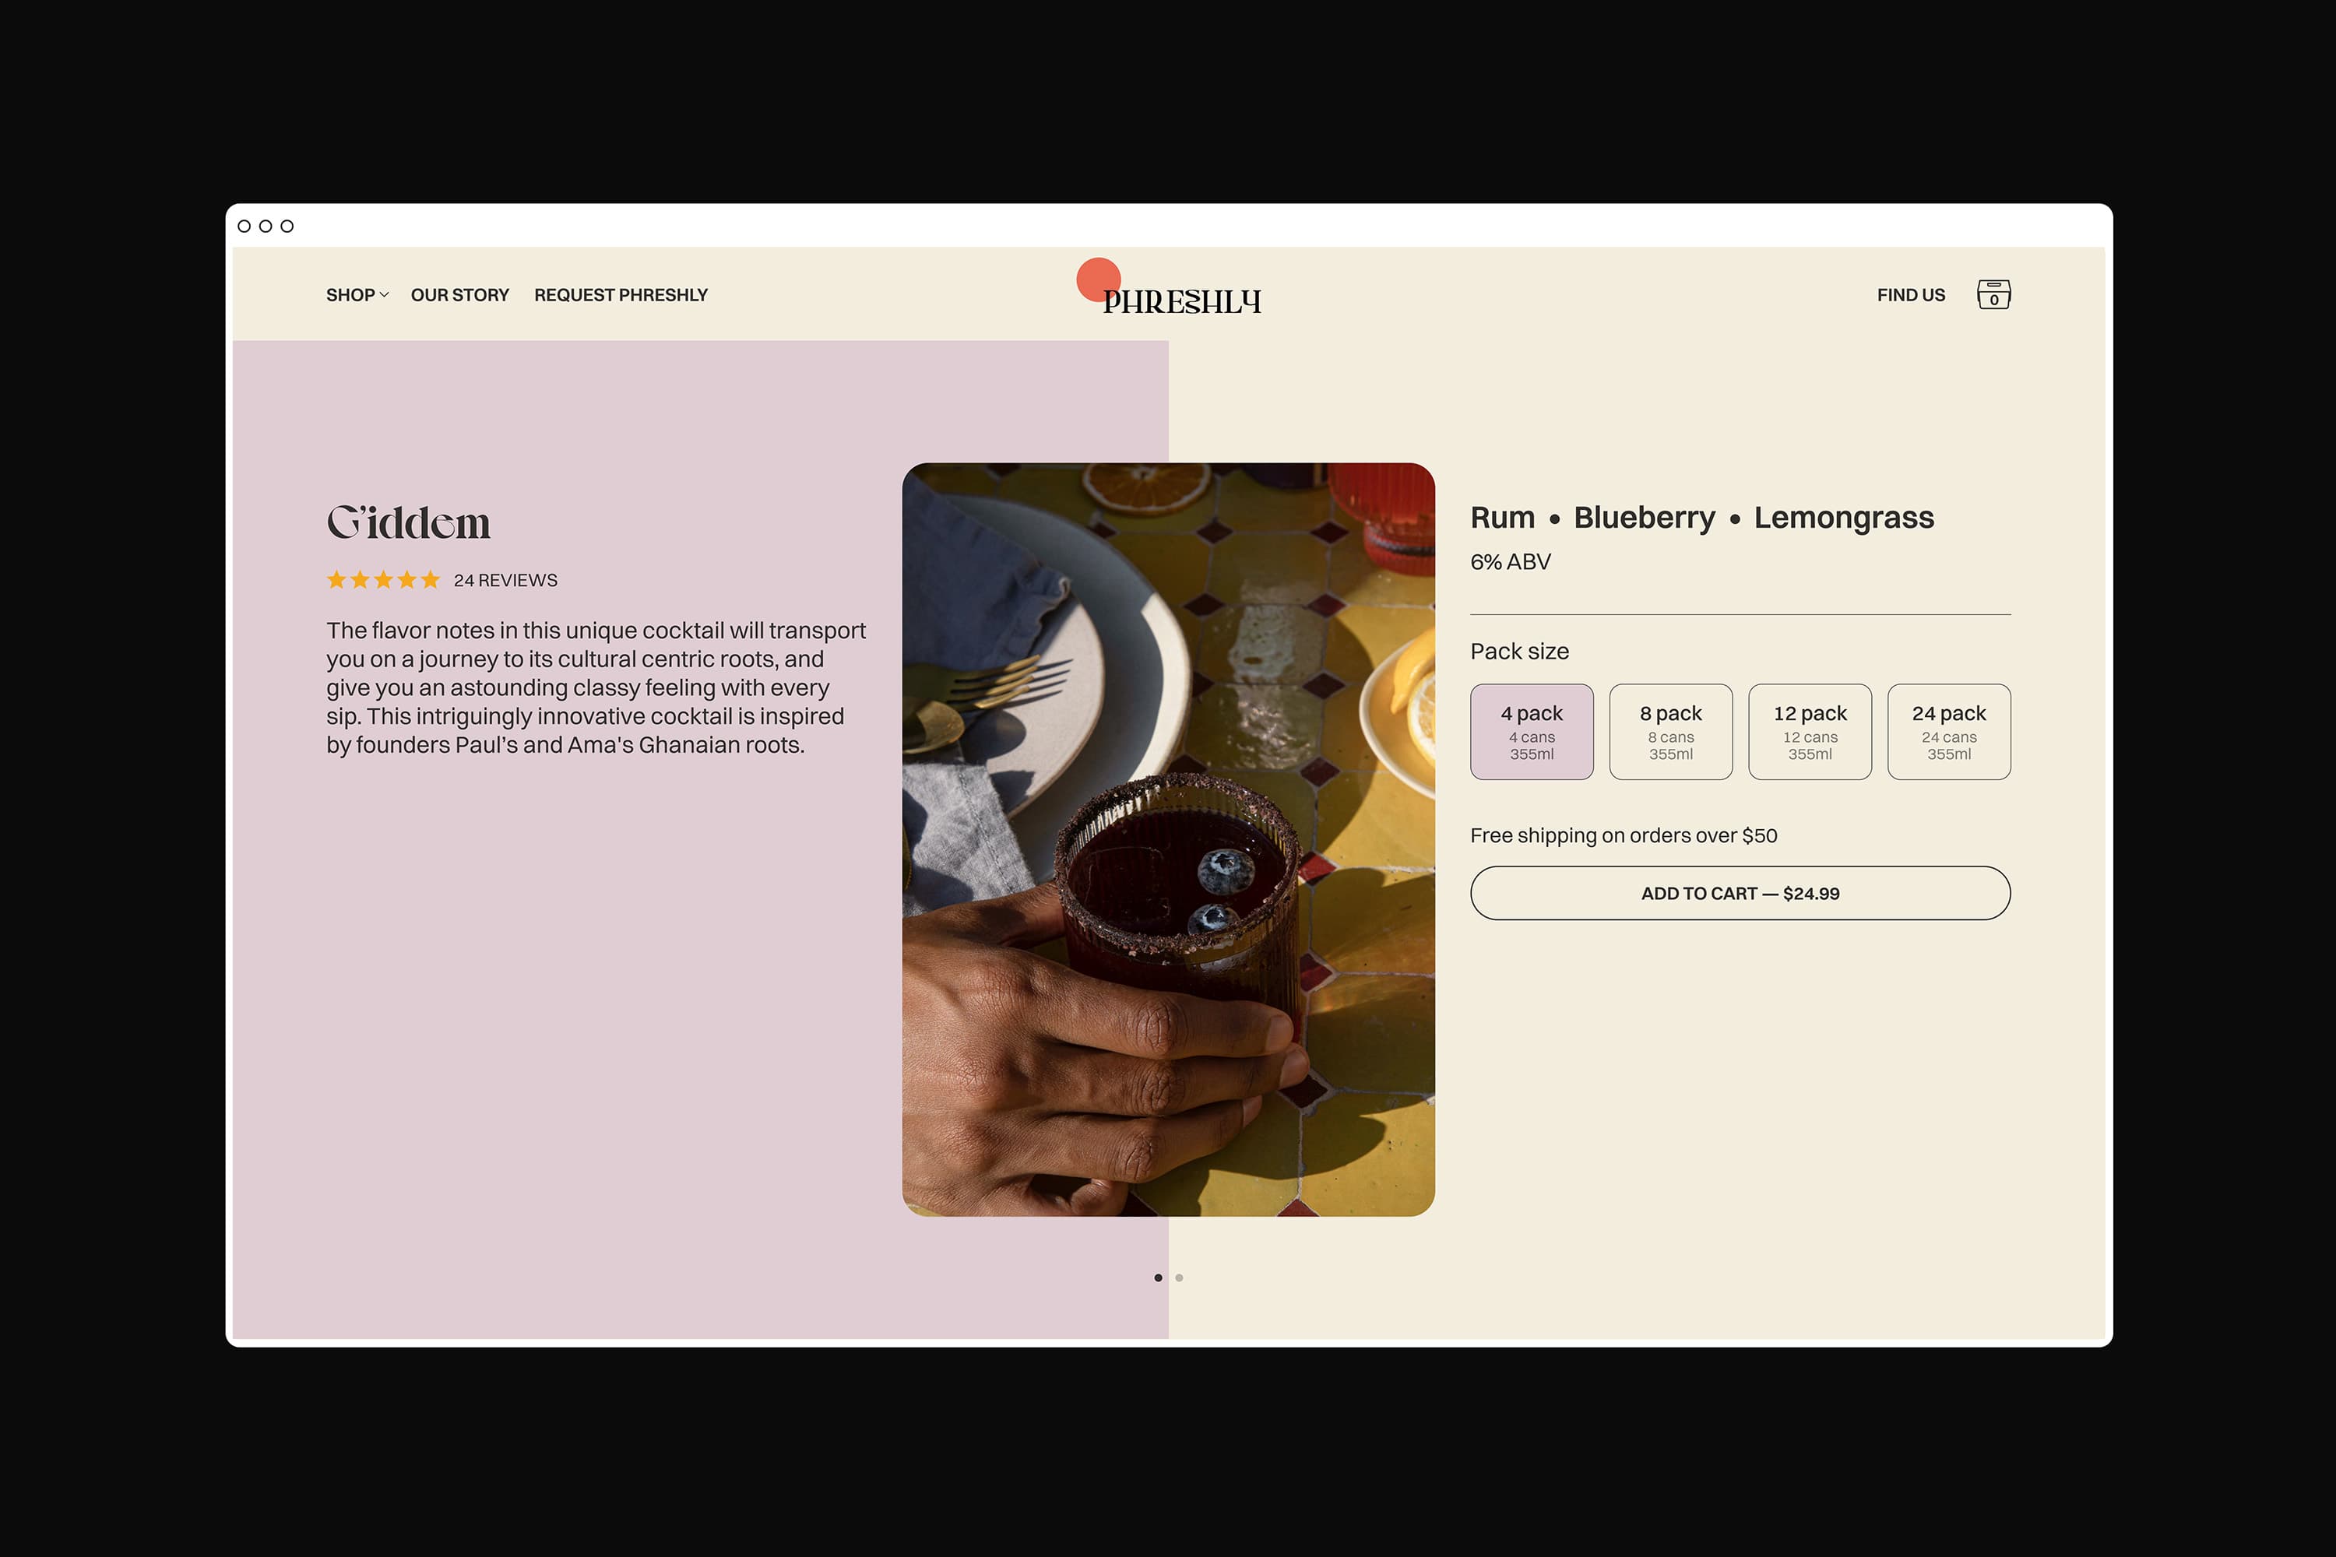Click the Giddem cocktail product photo
Viewport: 2336px width, 1557px height.
(1168, 839)
